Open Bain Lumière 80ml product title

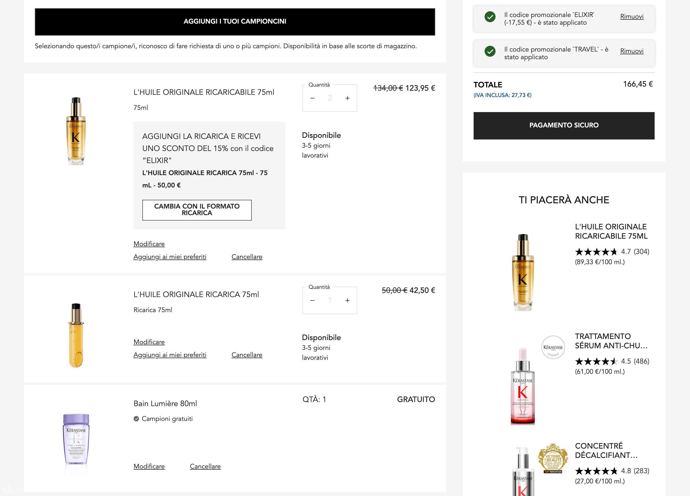coord(165,403)
